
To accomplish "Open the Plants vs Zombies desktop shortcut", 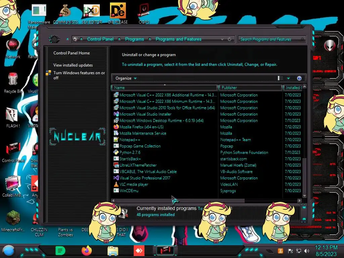I will coord(66,232).
